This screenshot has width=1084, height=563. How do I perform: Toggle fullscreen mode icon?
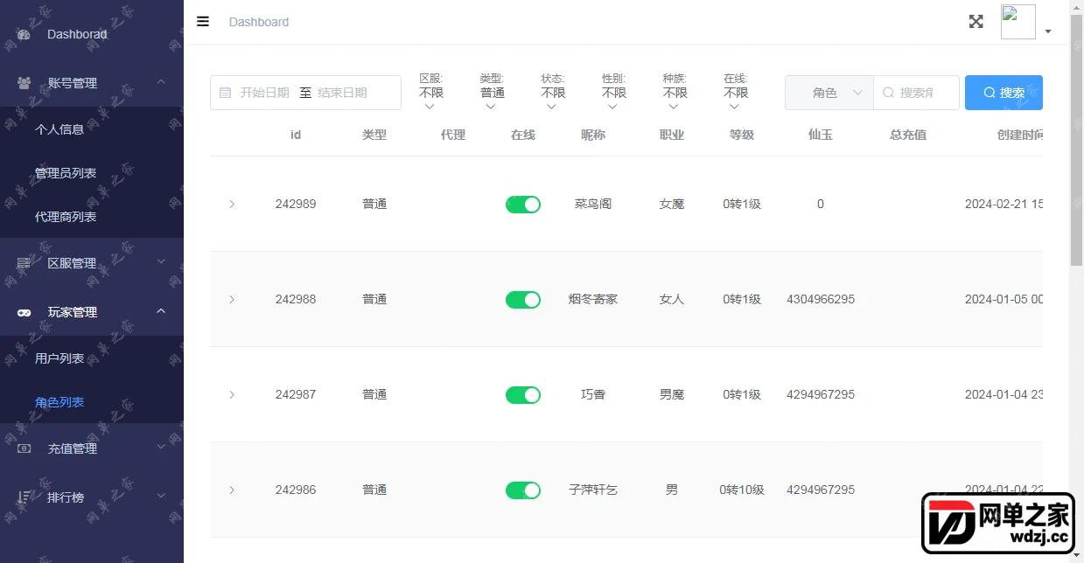tap(976, 22)
